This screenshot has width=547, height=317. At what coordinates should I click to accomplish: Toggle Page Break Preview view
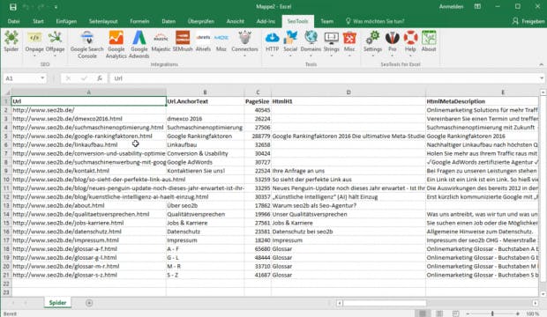455,313
